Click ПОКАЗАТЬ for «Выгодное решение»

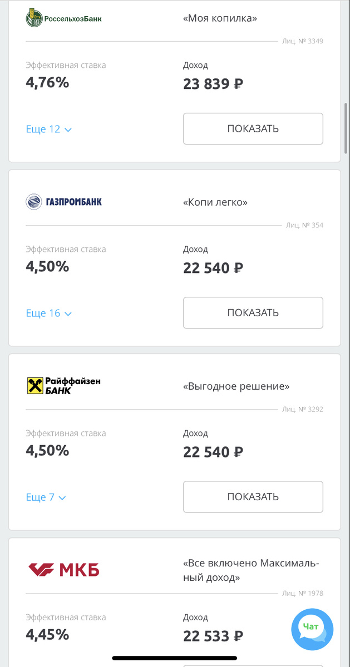(253, 496)
